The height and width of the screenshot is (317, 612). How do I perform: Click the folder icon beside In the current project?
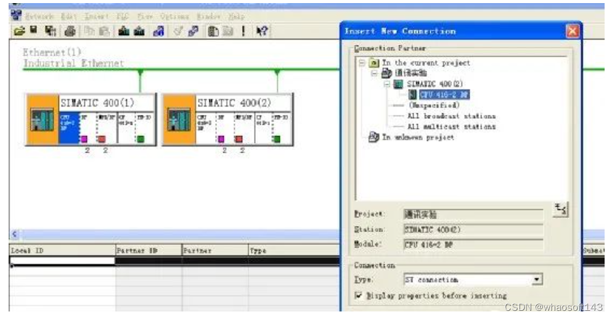coord(374,63)
